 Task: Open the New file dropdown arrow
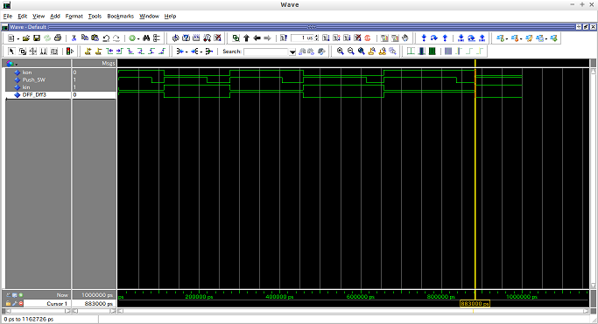[18, 38]
